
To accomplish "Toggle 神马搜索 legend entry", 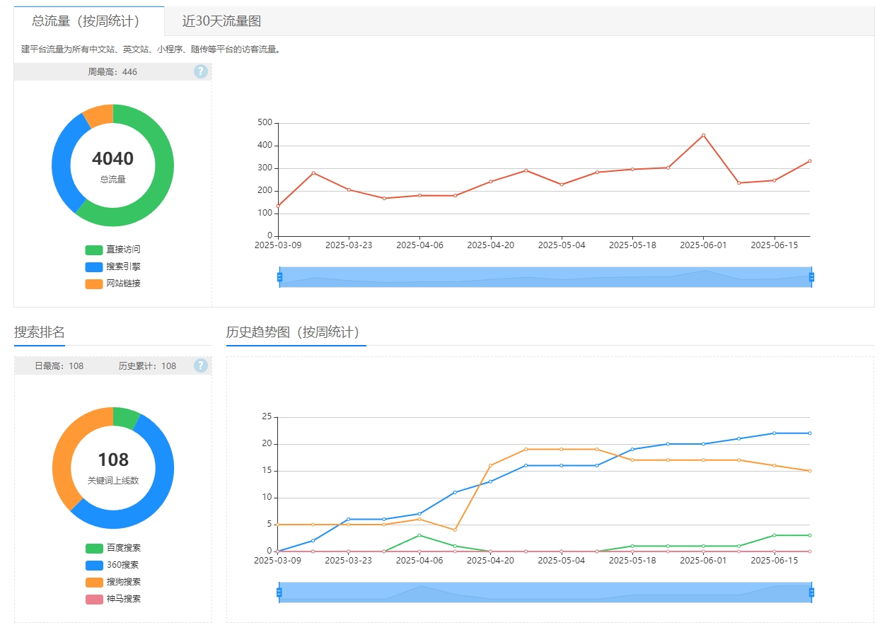I will tap(113, 599).
